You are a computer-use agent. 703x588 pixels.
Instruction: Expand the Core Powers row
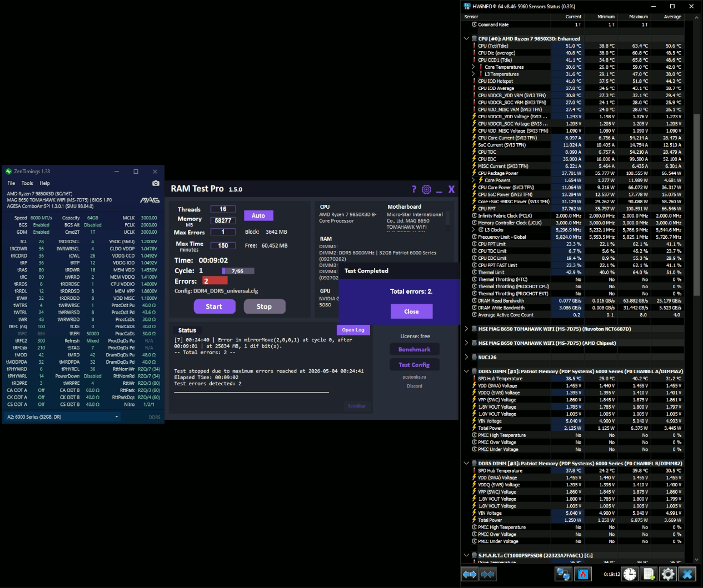coord(473,180)
